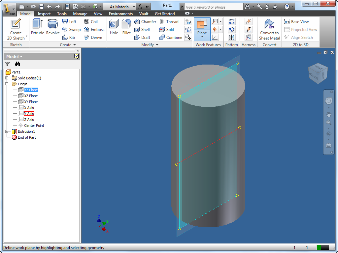Switch to the Inspect ribbon tab
The width and height of the screenshot is (338, 253).
pyautogui.click(x=44, y=14)
